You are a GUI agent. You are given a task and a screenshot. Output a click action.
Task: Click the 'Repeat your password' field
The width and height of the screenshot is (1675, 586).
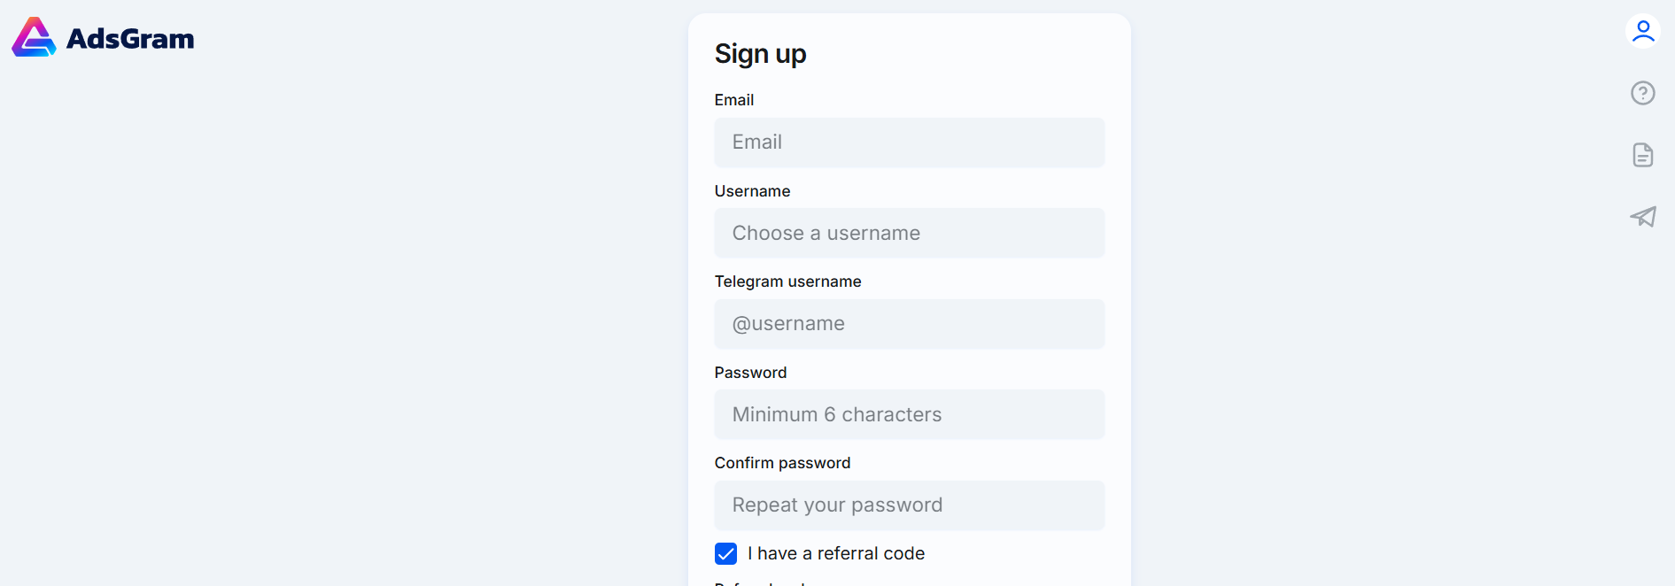click(910, 505)
